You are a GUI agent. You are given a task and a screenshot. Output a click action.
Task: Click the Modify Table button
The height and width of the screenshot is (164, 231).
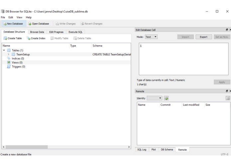click(59, 38)
